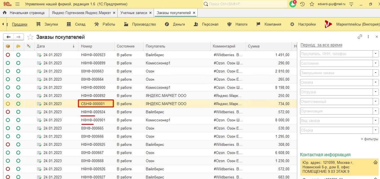Close the Заказы покупателей form with the X

[377, 37]
